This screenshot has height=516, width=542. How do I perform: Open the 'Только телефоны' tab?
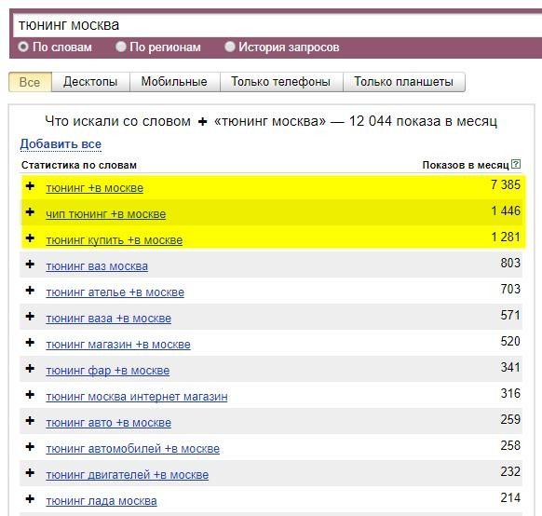click(x=281, y=82)
